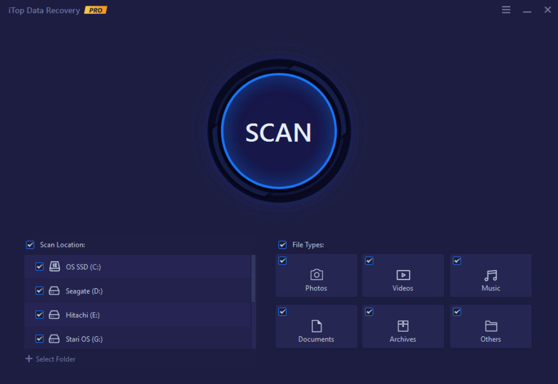Screen dimensions: 558x384
Task: Click the Music note icon
Action: coord(491,275)
